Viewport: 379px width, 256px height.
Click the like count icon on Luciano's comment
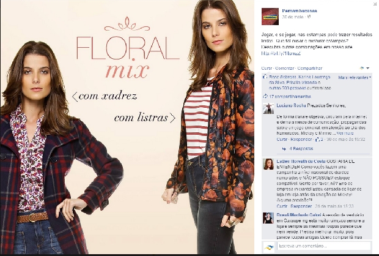click(x=318, y=139)
